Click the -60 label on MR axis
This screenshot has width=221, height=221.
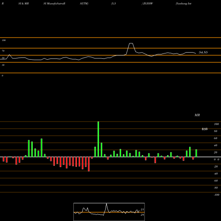(216, 181)
